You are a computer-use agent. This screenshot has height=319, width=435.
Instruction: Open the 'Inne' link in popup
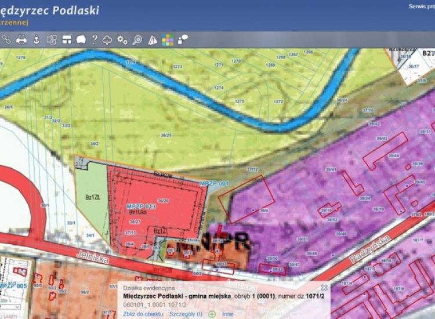[227, 314]
